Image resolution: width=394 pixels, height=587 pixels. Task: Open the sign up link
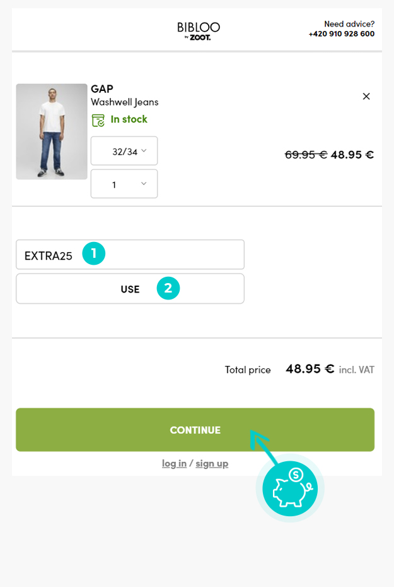click(212, 463)
